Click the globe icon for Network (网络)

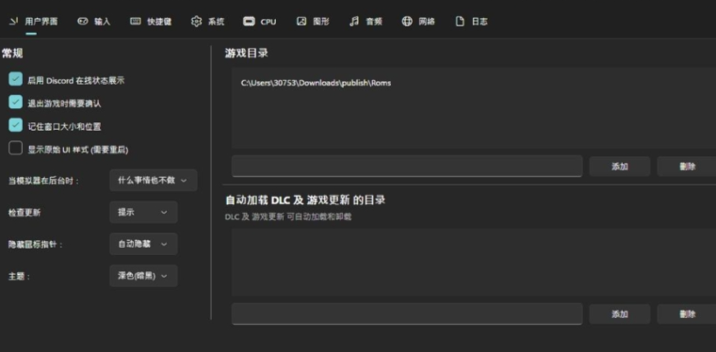407,21
